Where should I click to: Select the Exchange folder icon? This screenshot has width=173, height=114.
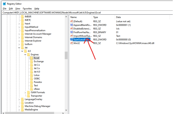[x=32, y=61]
